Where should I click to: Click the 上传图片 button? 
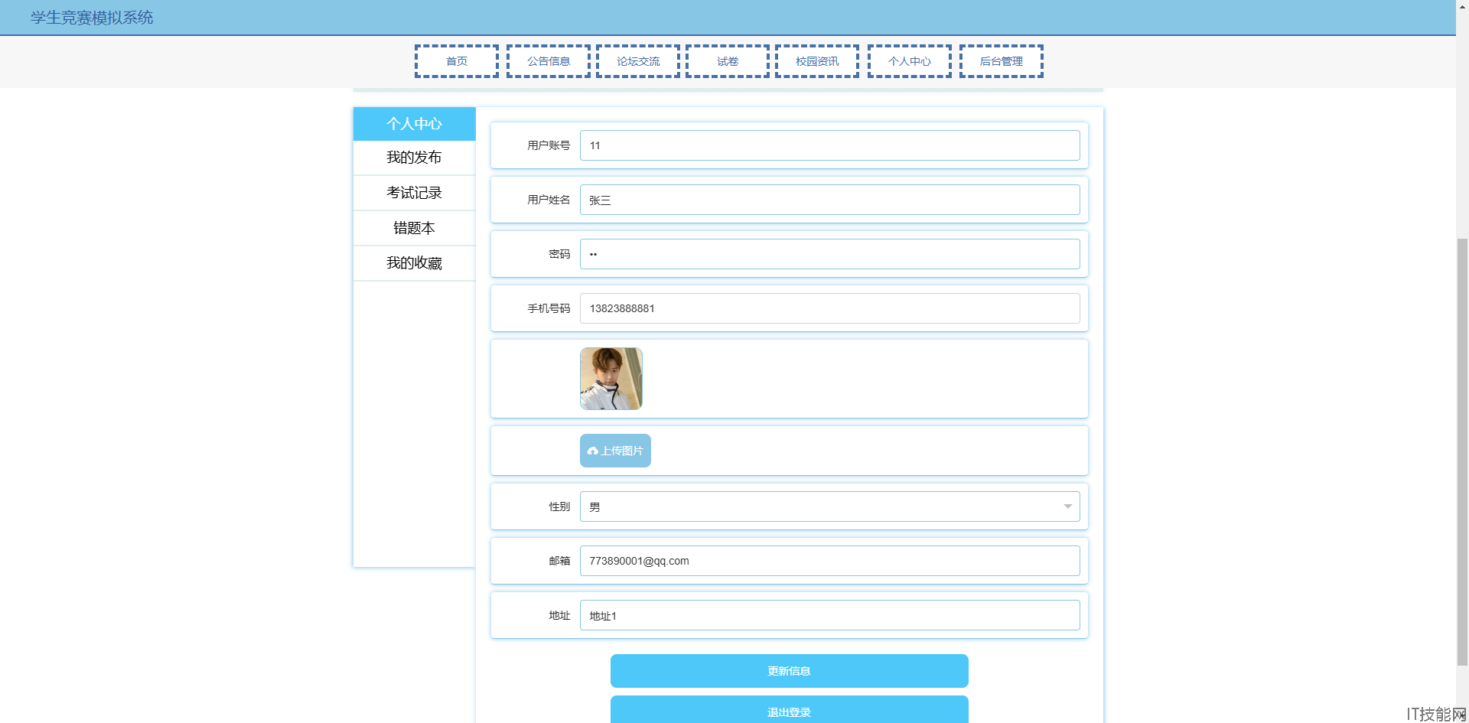(x=615, y=451)
